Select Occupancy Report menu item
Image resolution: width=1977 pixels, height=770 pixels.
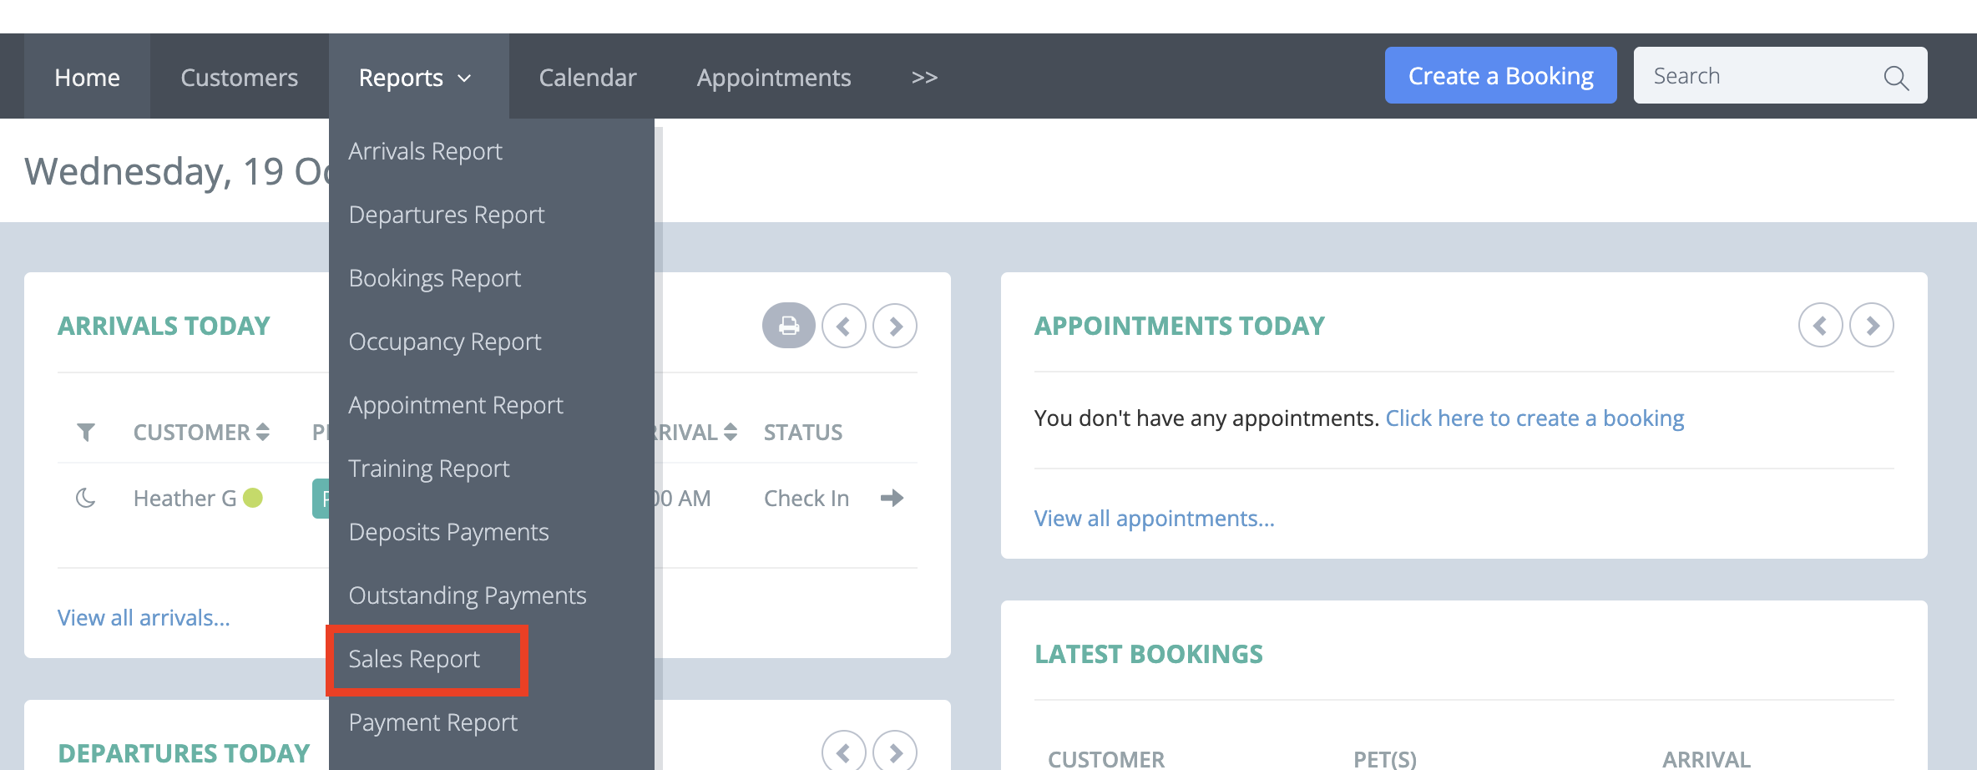click(445, 342)
